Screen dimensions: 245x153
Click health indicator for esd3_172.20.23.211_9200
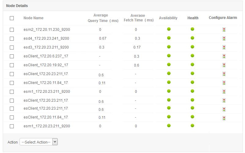point(192,47)
